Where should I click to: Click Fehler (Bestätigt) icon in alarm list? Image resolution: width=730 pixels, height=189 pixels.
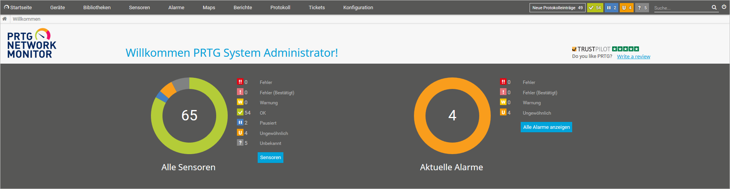point(503,92)
